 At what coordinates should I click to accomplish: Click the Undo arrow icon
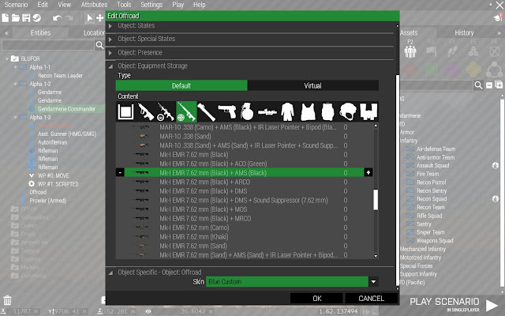(58, 17)
